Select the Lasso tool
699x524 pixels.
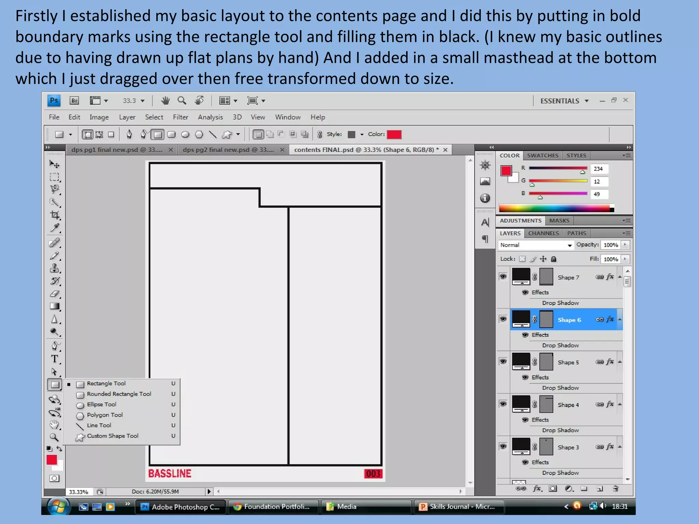[54, 189]
